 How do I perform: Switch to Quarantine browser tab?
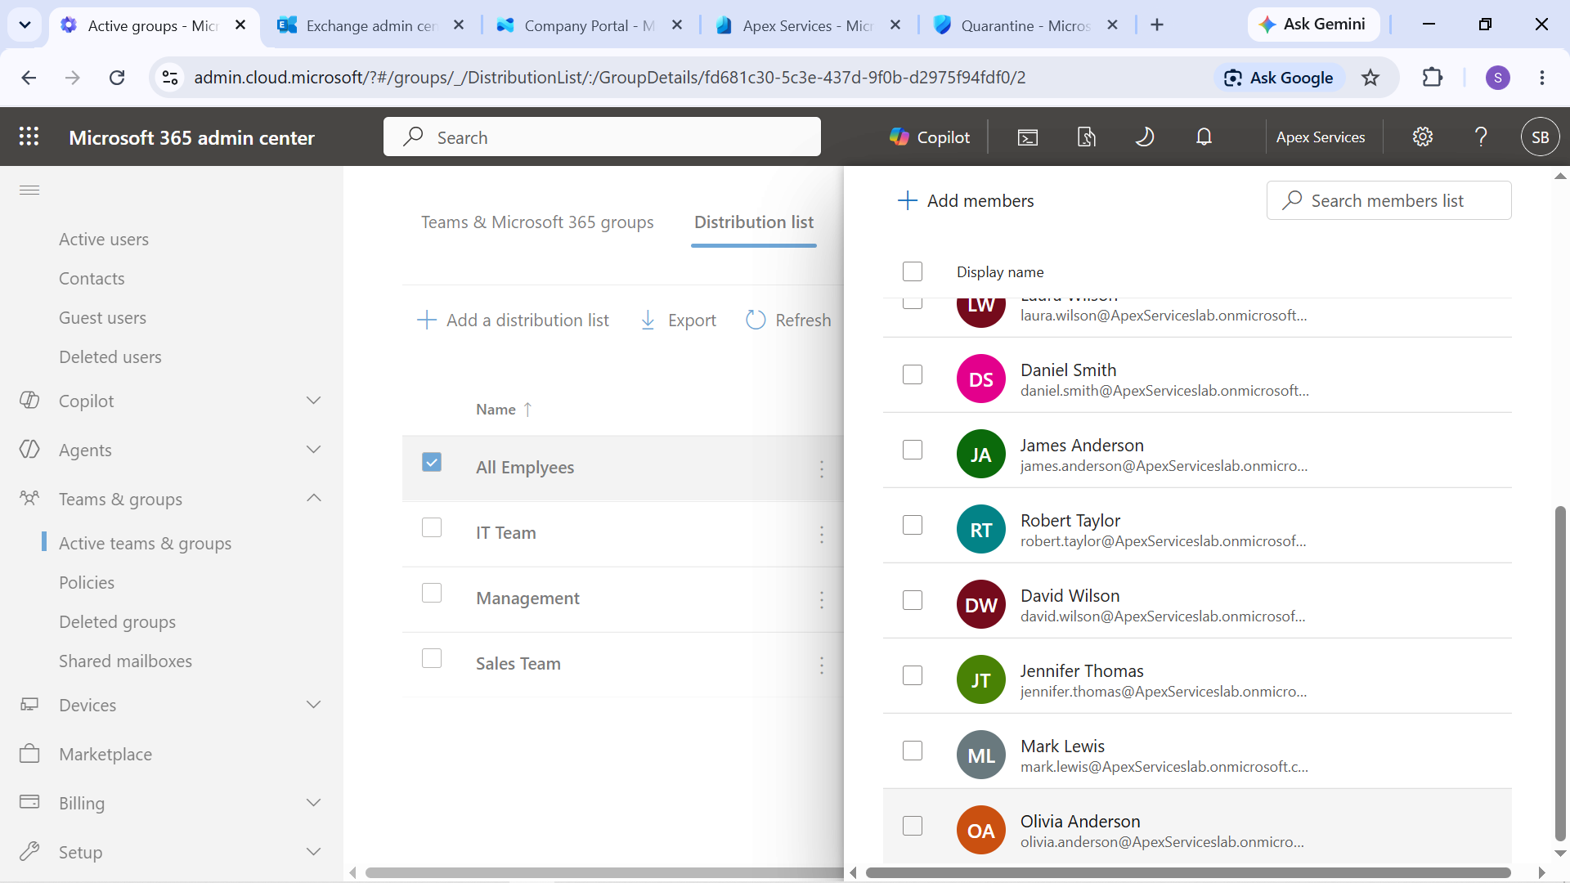[x=1025, y=25]
